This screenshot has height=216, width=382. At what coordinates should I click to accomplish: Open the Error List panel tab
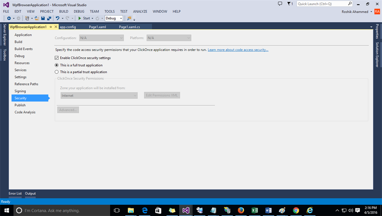click(x=15, y=194)
